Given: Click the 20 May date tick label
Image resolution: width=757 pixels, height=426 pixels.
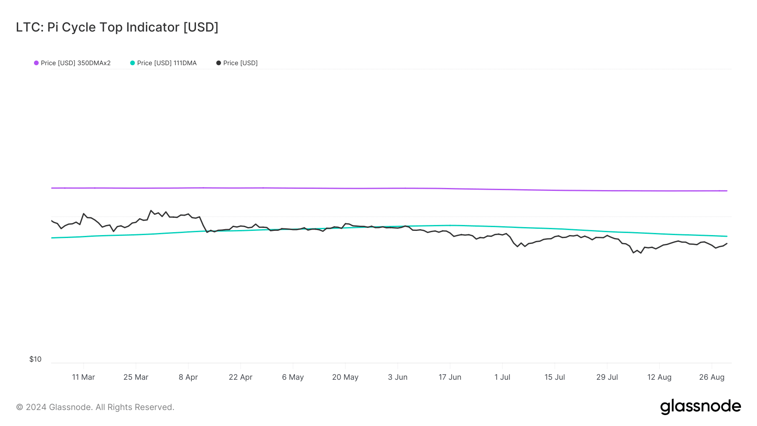Looking at the screenshot, I should [345, 377].
